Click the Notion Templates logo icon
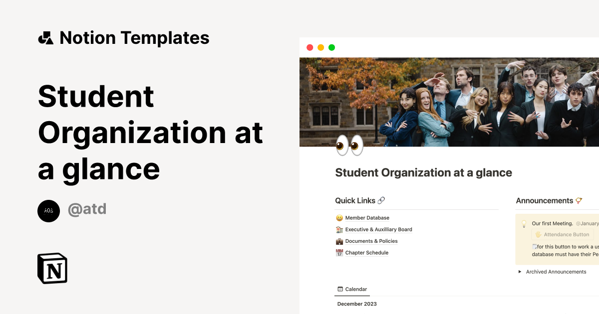Viewport: 599px width, 314px height. 45,37
